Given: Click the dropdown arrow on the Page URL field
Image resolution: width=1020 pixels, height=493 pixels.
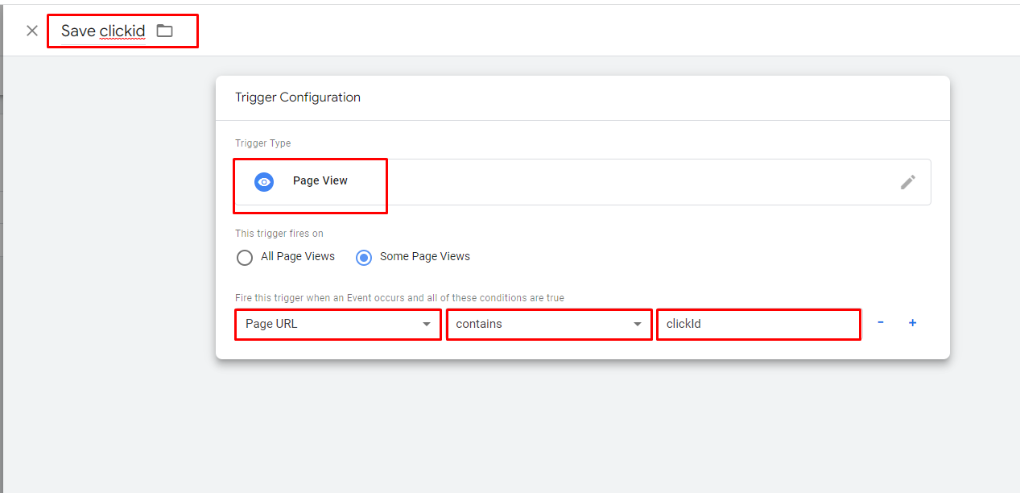Looking at the screenshot, I should [426, 324].
